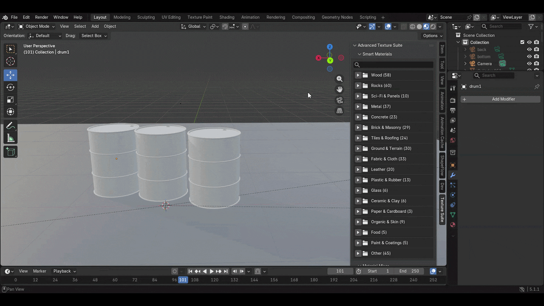Open the Material properties tab icon

click(x=453, y=225)
